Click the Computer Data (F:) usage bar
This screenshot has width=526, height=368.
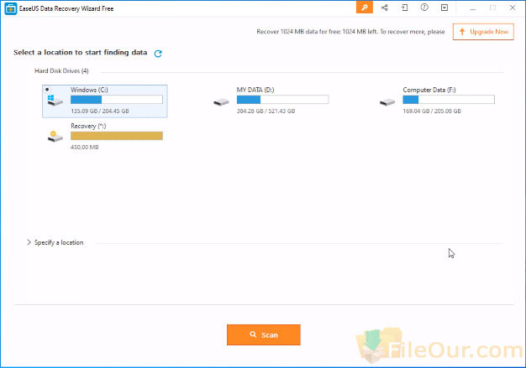[449, 100]
